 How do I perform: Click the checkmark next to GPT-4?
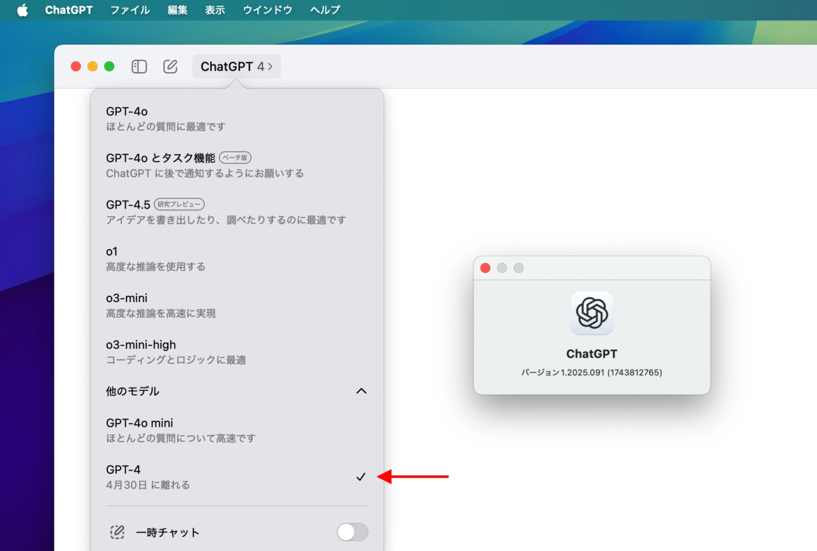click(x=361, y=476)
